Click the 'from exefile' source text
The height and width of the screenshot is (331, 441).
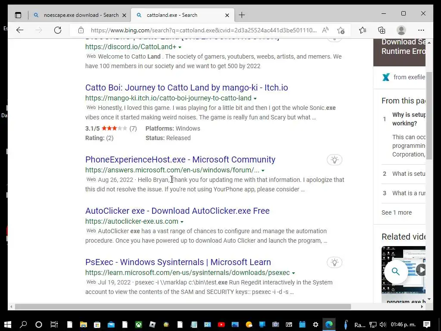[409, 77]
